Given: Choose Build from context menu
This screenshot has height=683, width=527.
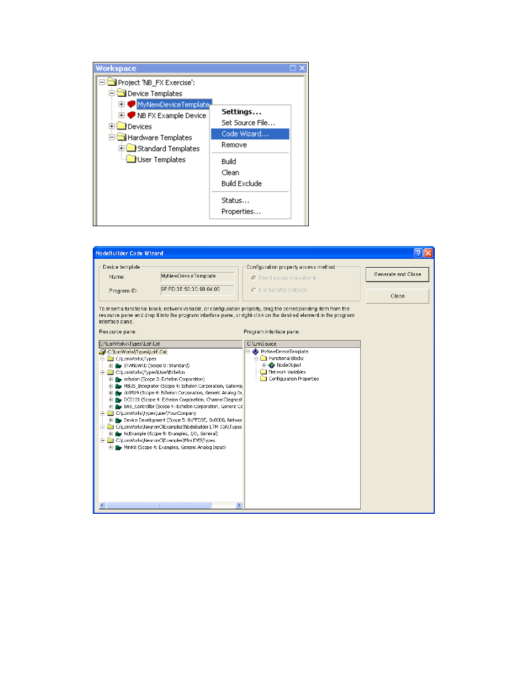Looking at the screenshot, I should (250, 161).
